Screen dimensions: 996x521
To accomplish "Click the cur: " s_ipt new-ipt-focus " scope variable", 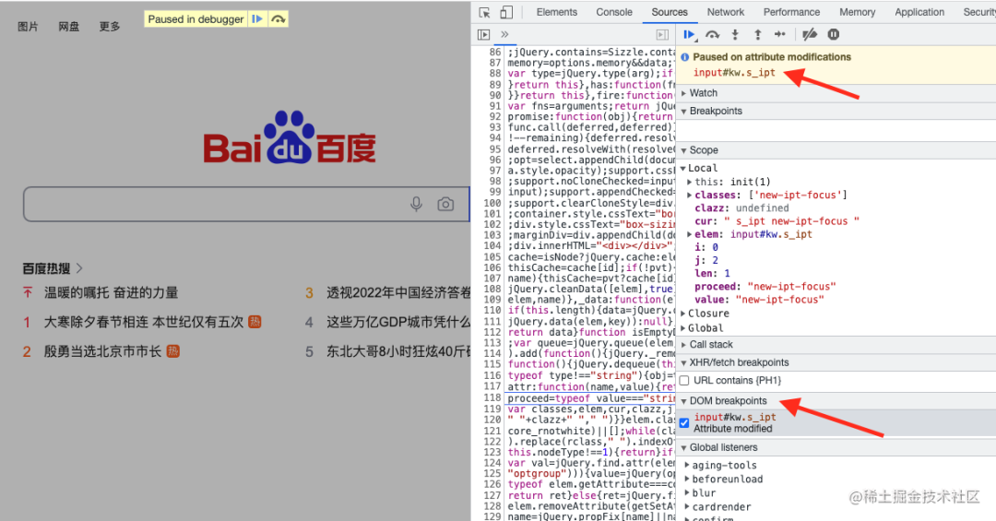I will [x=777, y=221].
